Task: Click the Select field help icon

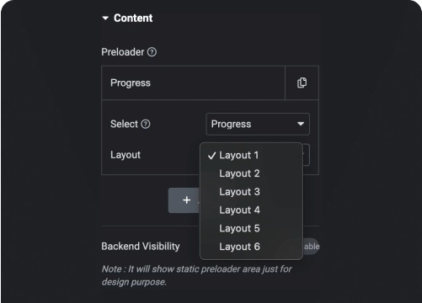Action: (x=146, y=124)
